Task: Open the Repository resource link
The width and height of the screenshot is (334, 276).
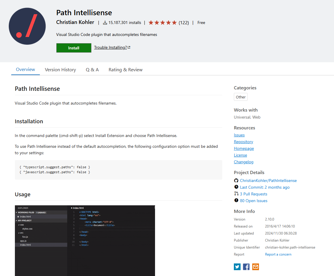Action: click(243, 142)
